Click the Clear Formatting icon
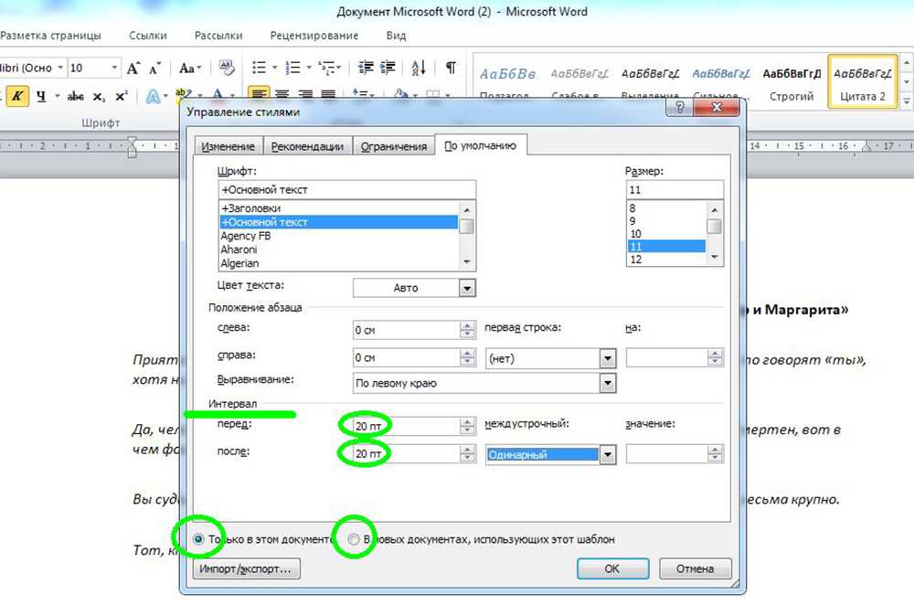The width and height of the screenshot is (914, 605). pyautogui.click(x=227, y=69)
